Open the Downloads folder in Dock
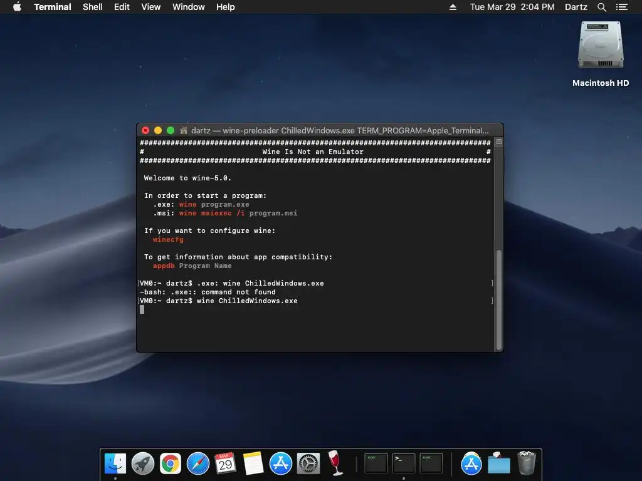Viewport: 642px width, 481px height. click(498, 463)
